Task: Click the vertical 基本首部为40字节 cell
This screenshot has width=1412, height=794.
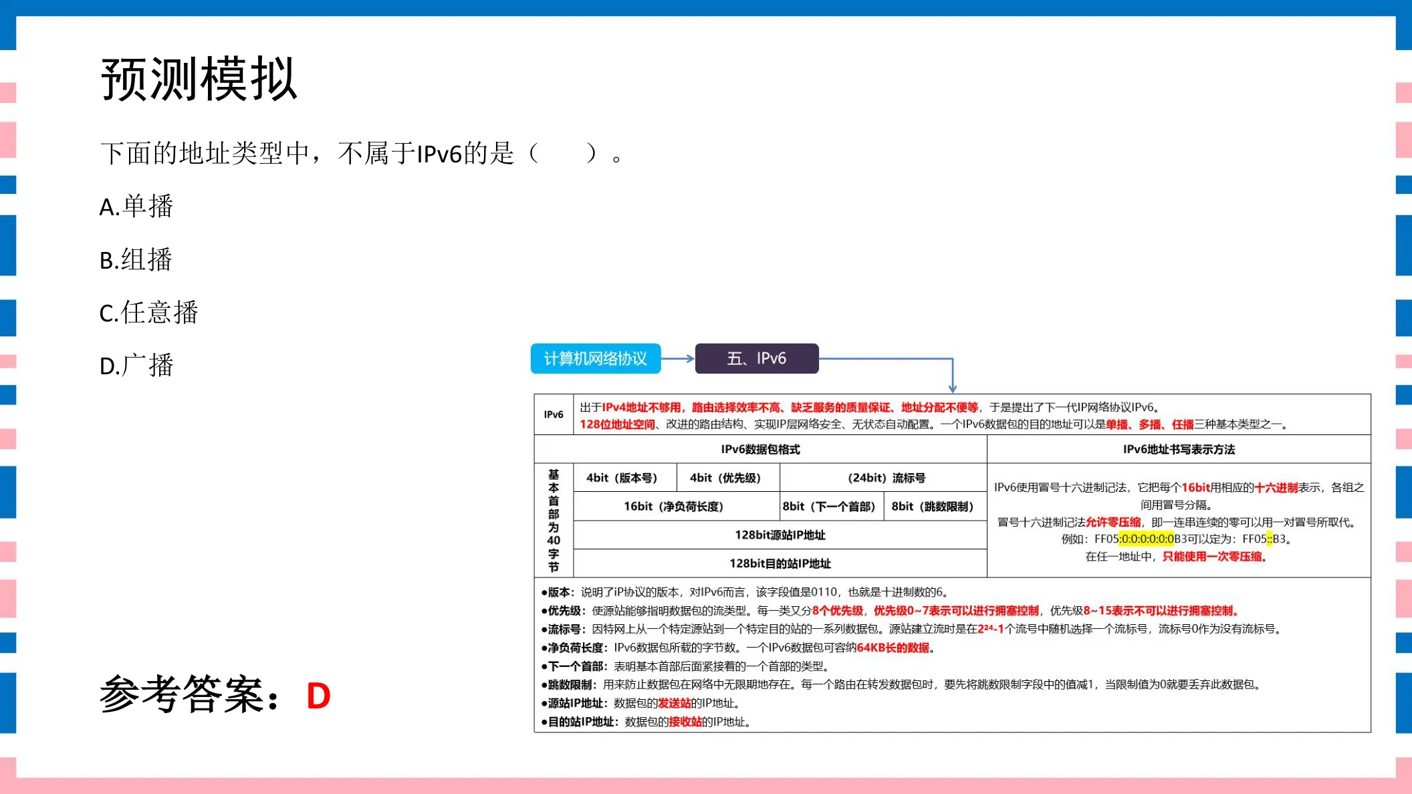Action: [554, 521]
